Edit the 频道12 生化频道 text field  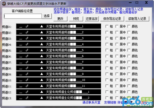tap(59, 92)
